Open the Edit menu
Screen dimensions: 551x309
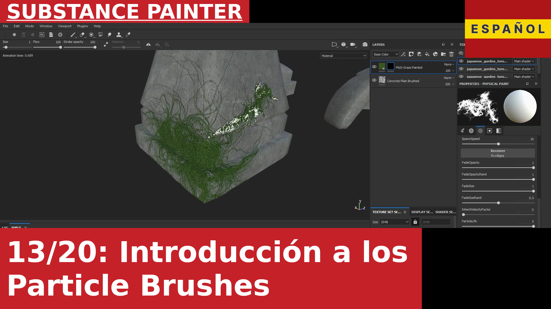point(17,26)
